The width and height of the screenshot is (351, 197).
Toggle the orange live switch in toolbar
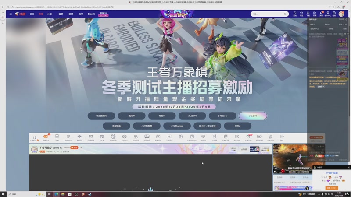click(46, 137)
